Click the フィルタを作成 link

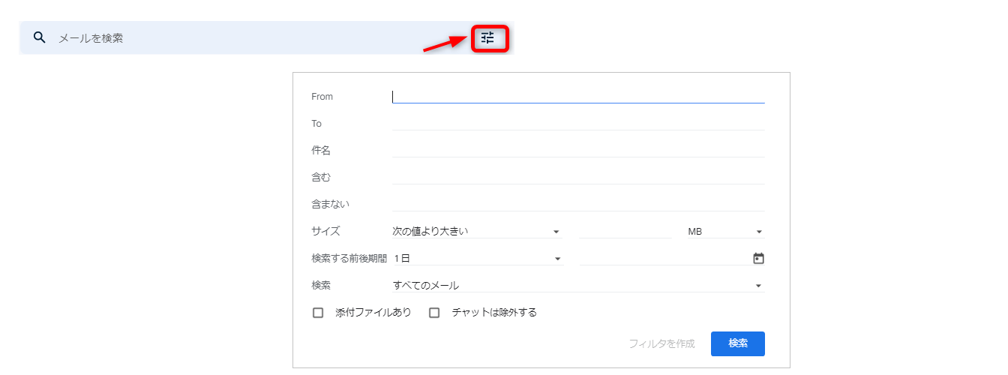[661, 343]
